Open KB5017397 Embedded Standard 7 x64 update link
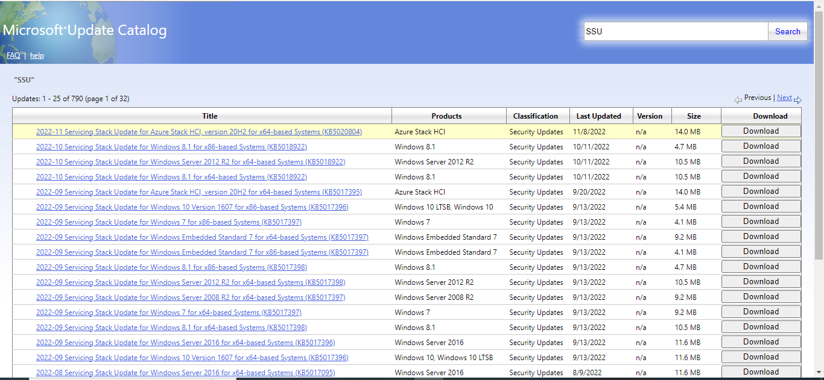Image resolution: width=824 pixels, height=380 pixels. pos(202,237)
